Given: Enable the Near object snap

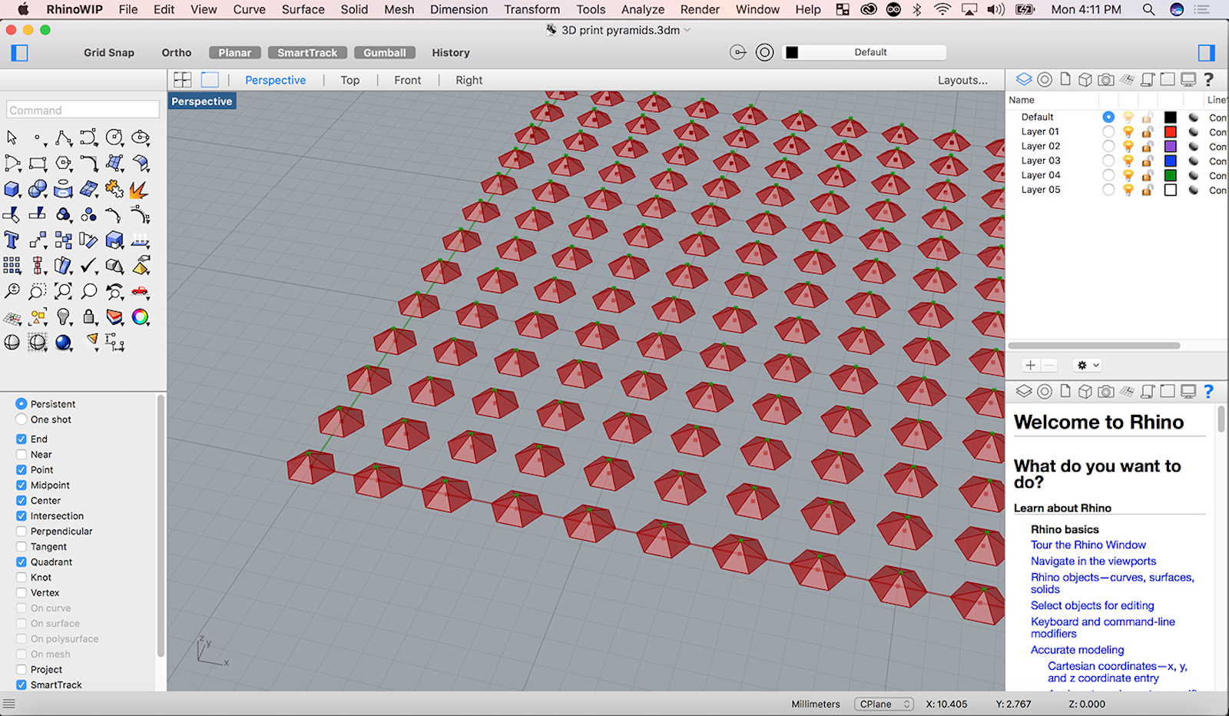Looking at the screenshot, I should [22, 455].
